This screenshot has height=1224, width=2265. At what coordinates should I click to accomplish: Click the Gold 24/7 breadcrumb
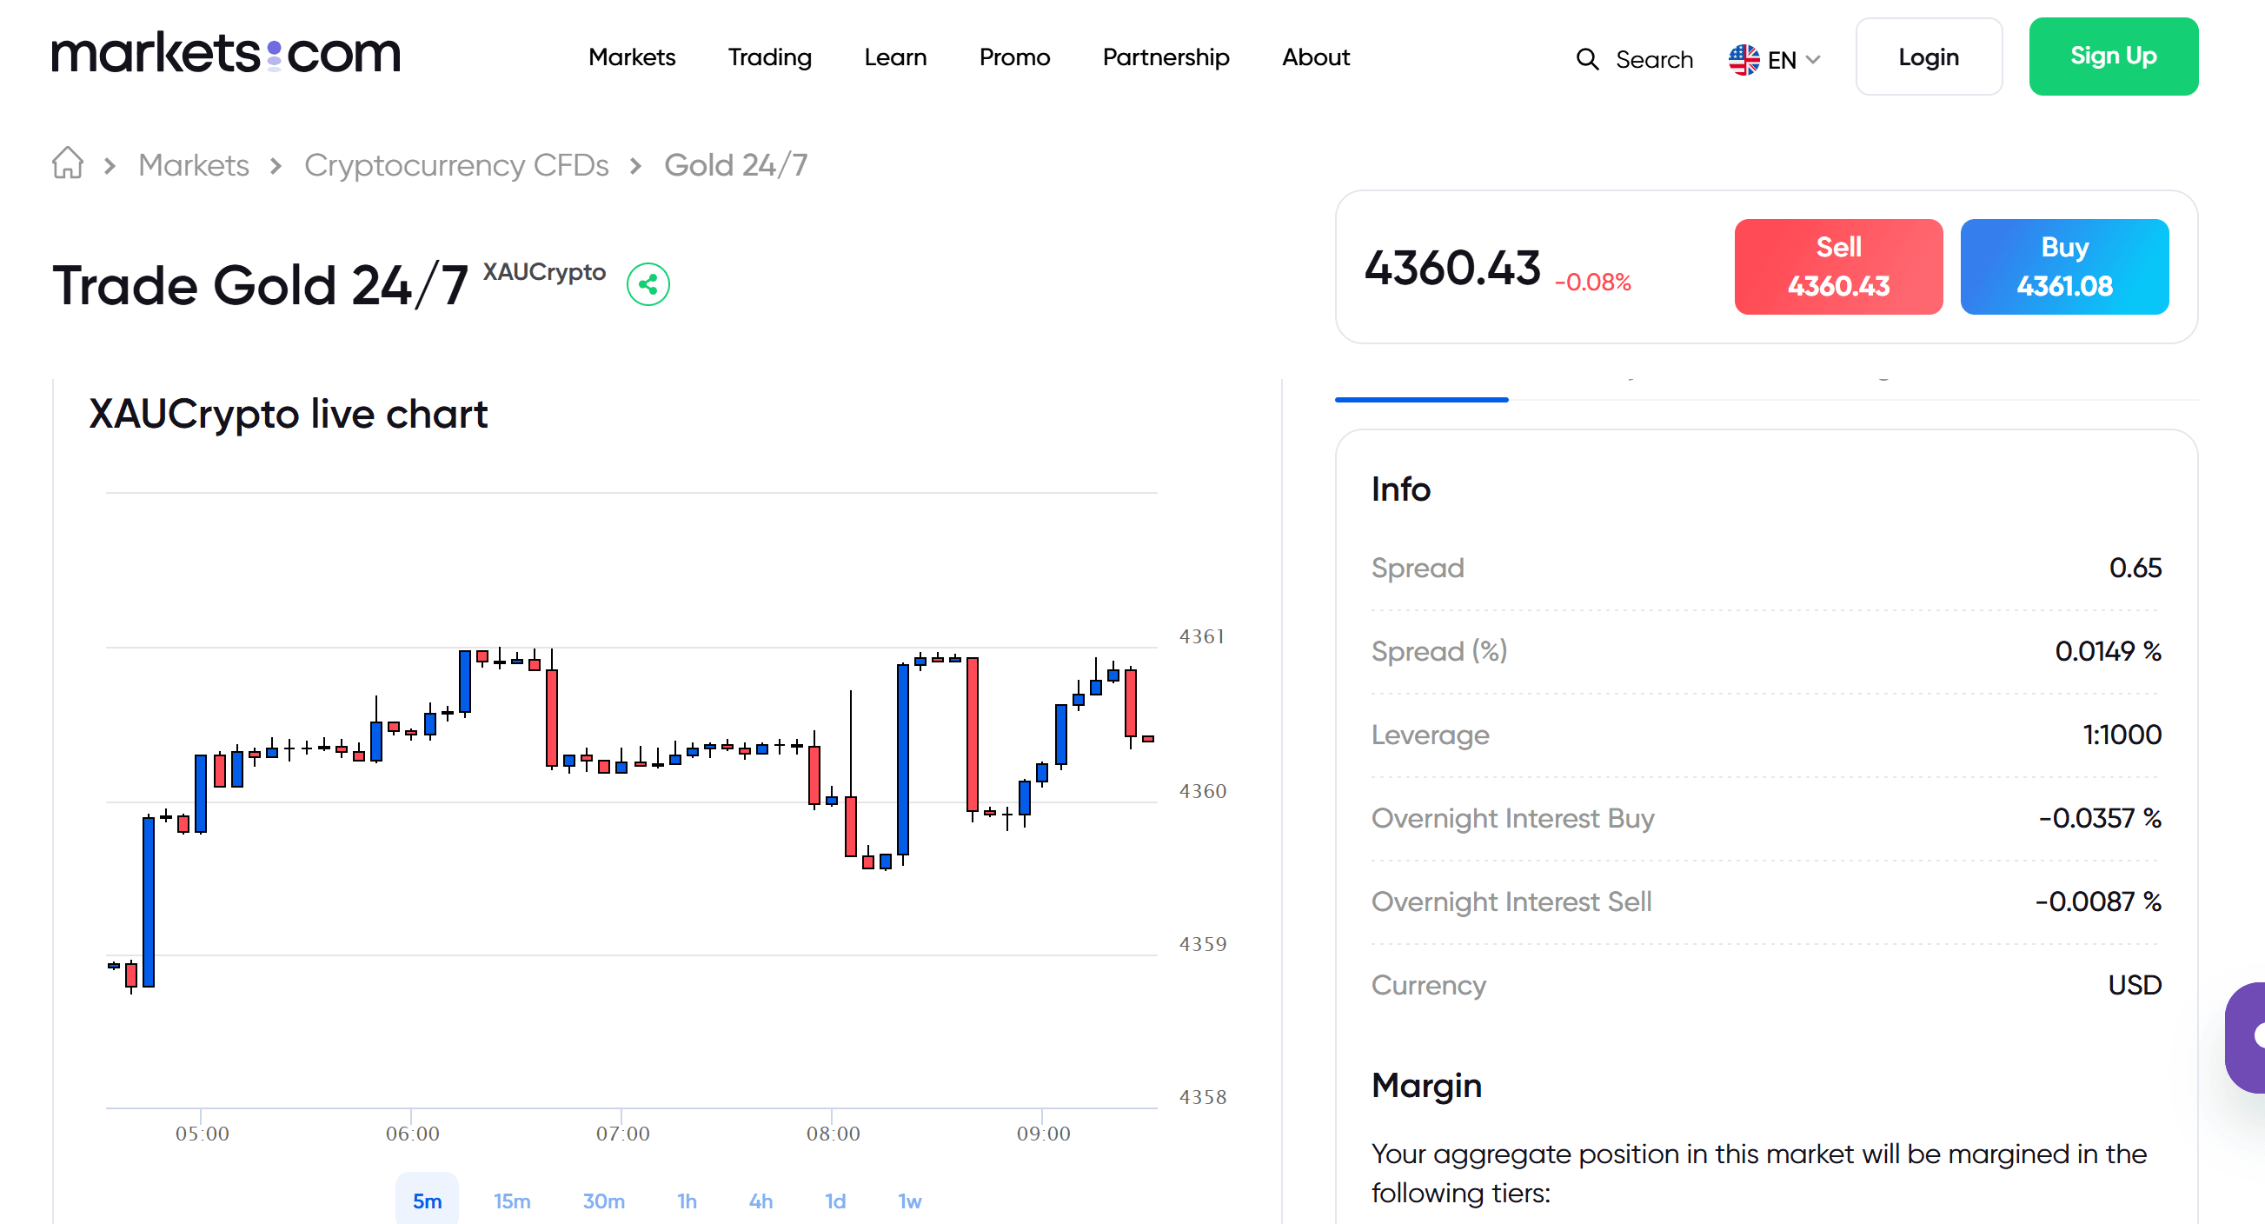point(735,165)
